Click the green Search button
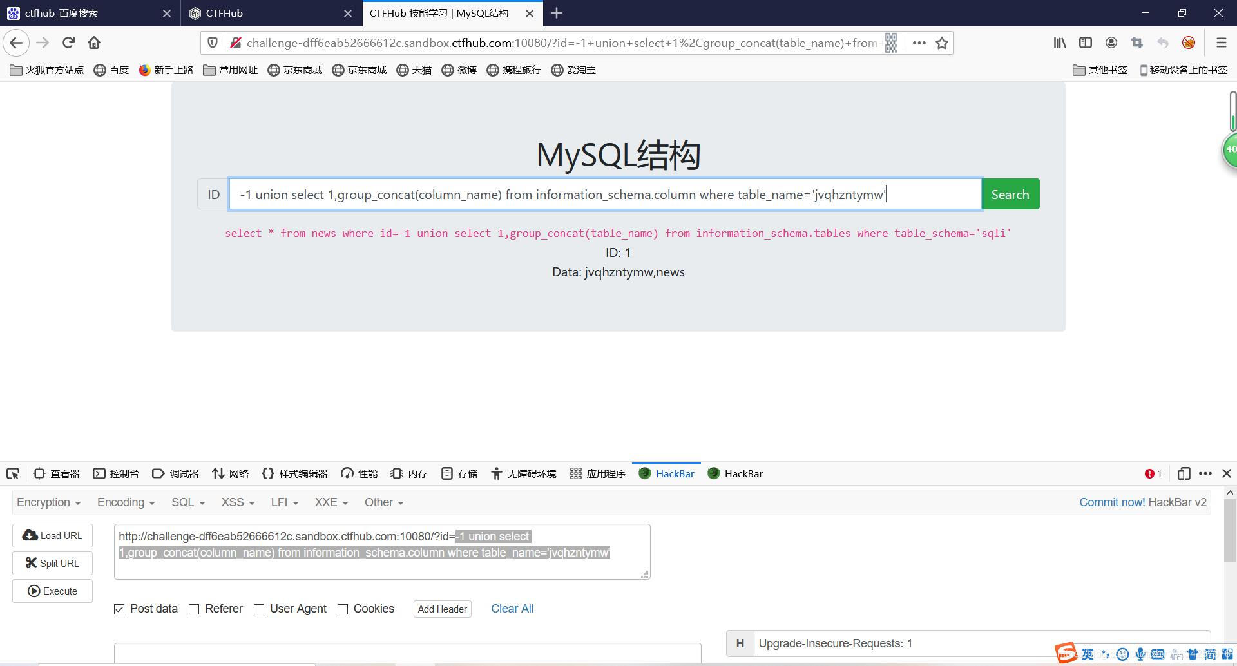 1010,195
